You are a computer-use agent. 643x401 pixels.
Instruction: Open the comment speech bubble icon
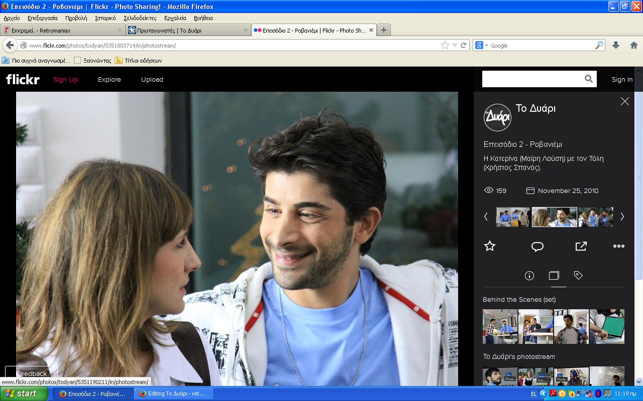[538, 247]
